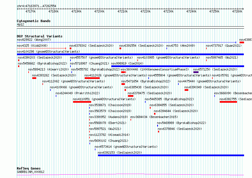
Task: Select nsv5465385 (ByrskaBishop2022) label
Action: pyautogui.click(x=169, y=99)
